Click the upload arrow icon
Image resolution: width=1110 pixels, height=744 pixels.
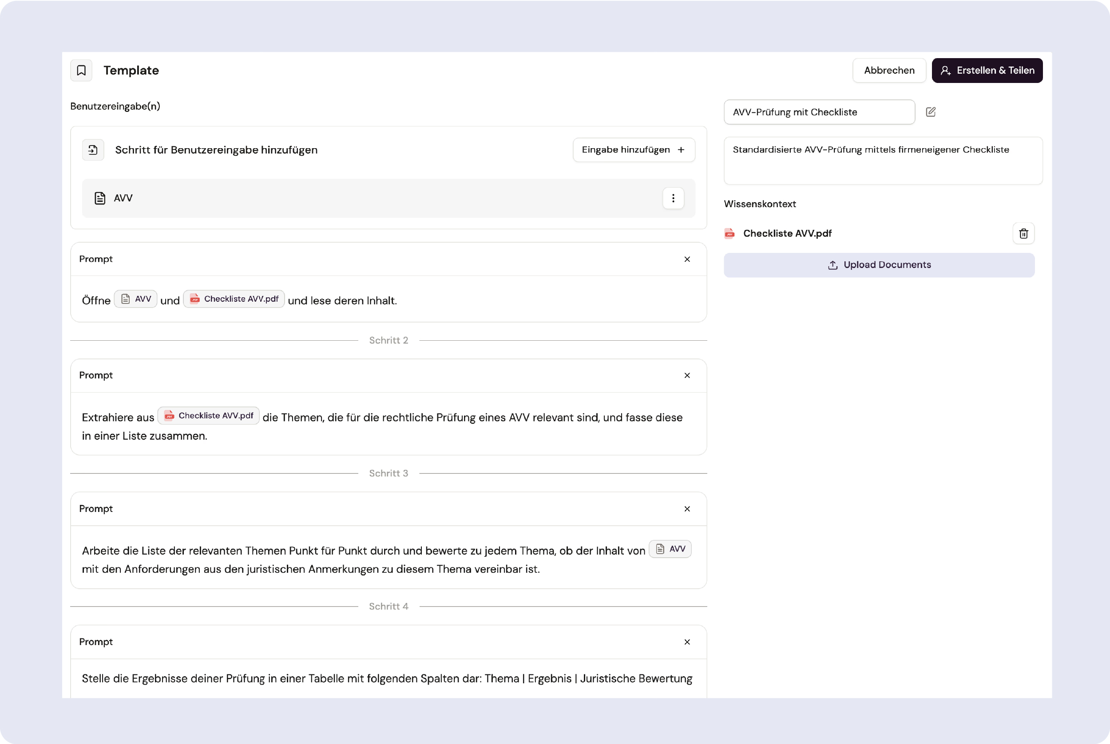tap(832, 265)
